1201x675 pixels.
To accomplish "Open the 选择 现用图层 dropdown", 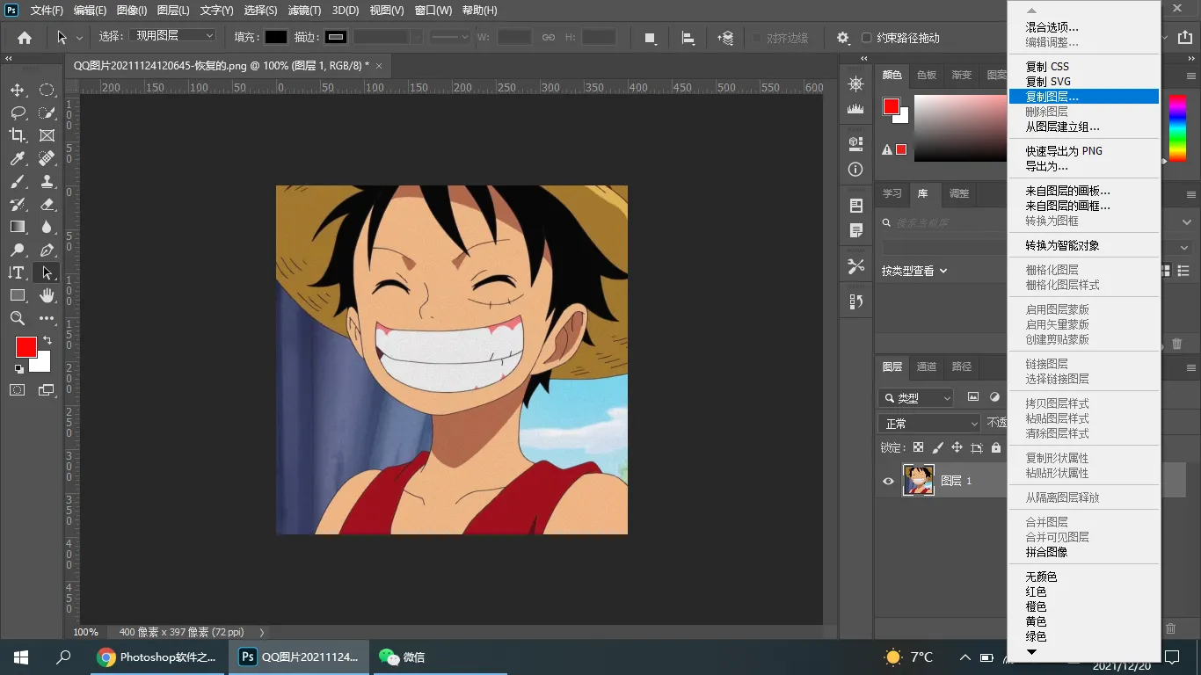I will pos(172,36).
